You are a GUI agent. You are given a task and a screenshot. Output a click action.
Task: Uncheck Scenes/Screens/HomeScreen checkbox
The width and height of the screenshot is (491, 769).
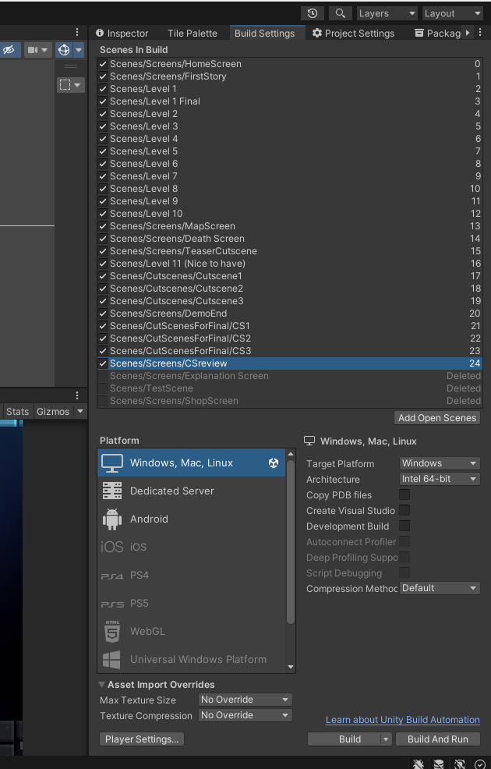(x=103, y=64)
